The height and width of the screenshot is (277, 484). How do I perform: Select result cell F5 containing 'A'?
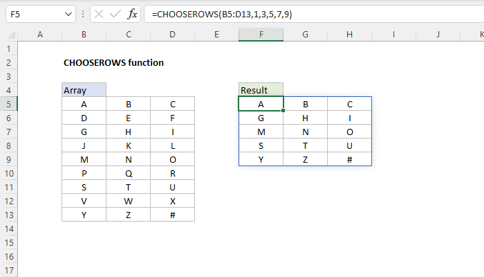click(x=261, y=104)
